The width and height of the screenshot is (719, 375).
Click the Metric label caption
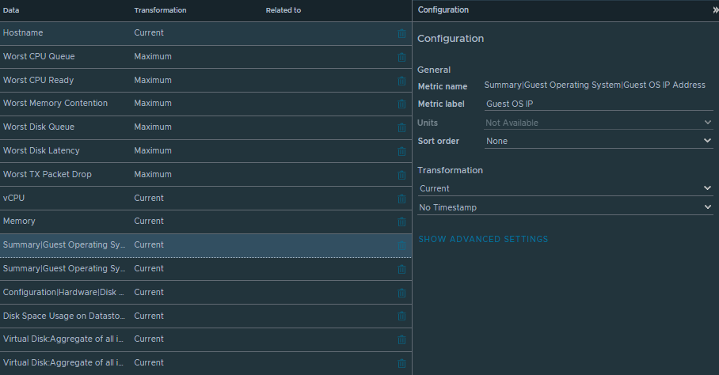click(x=441, y=104)
